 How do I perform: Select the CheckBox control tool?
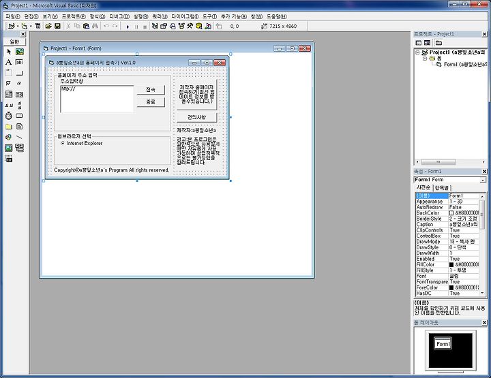point(9,84)
